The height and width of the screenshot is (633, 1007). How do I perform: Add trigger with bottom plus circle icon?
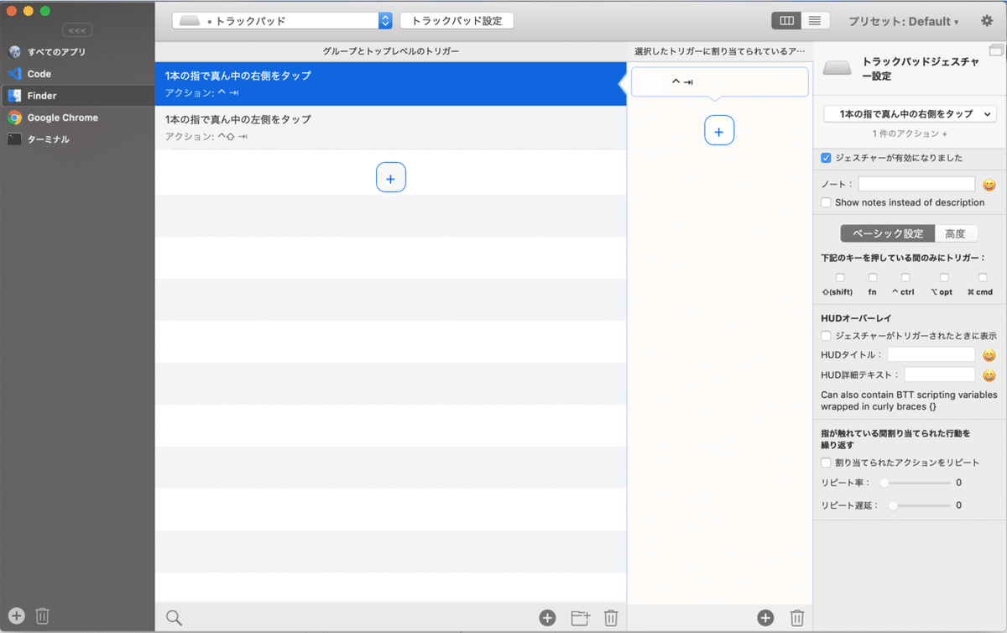pyautogui.click(x=547, y=618)
